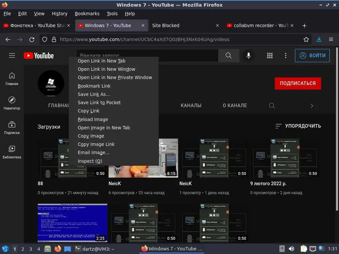Screen dimensions: 339x254
Task: Go to the YouTube home logo
Action: (39, 56)
